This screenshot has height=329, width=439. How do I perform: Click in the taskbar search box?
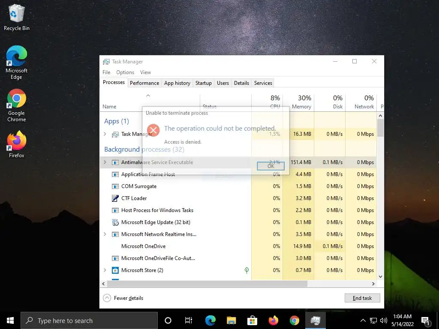click(89, 320)
